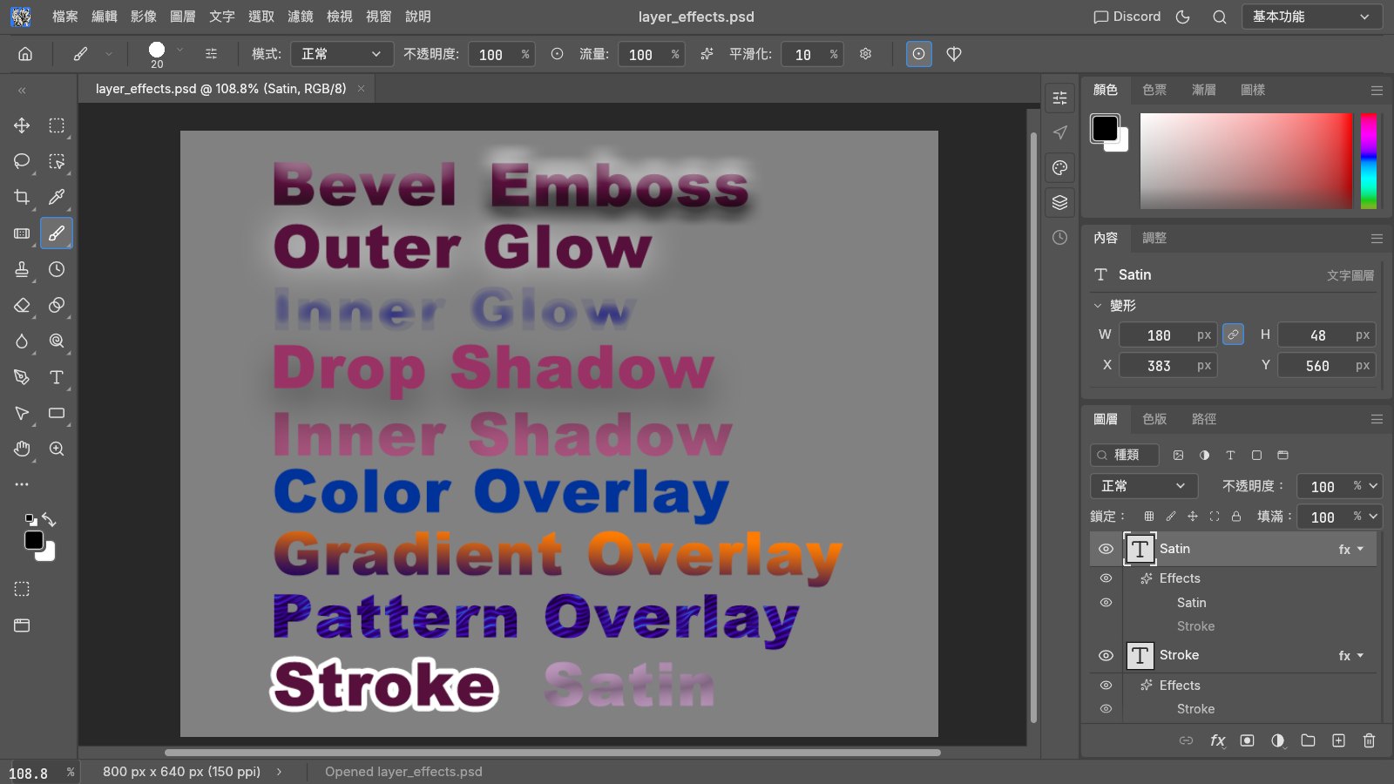Click the hue spectrum slider
Screen dimensions: 1394x784
pos(1369,161)
